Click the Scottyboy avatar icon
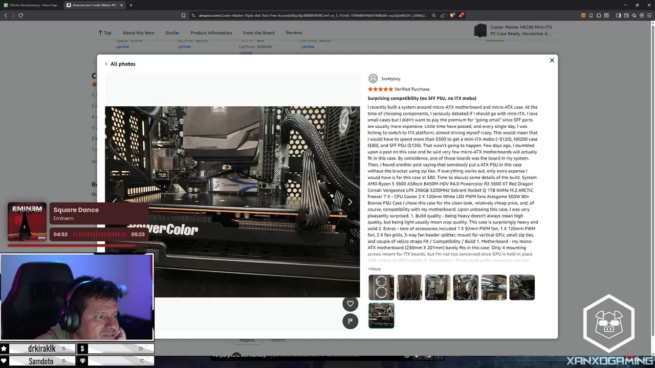 click(373, 79)
